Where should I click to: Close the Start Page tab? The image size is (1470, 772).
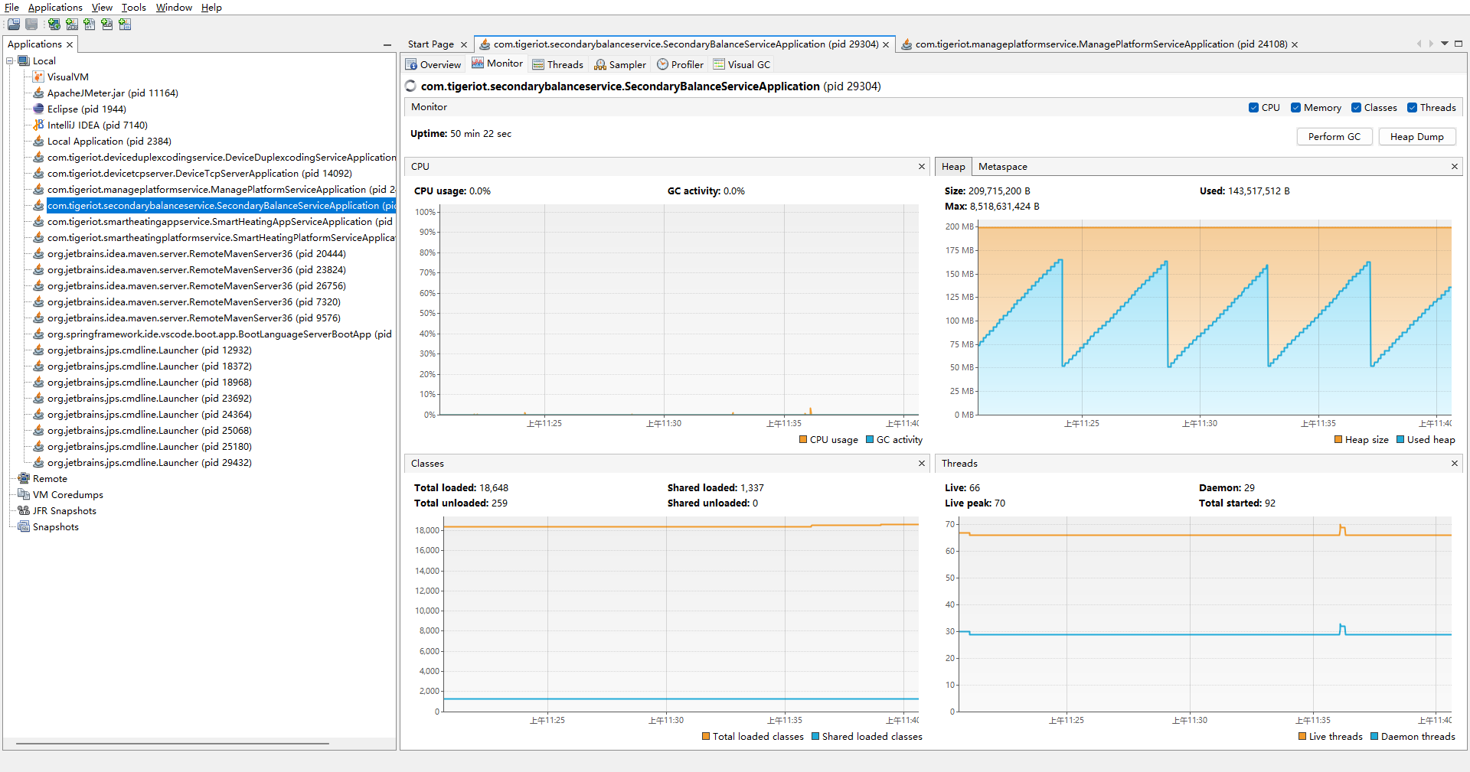pos(464,45)
